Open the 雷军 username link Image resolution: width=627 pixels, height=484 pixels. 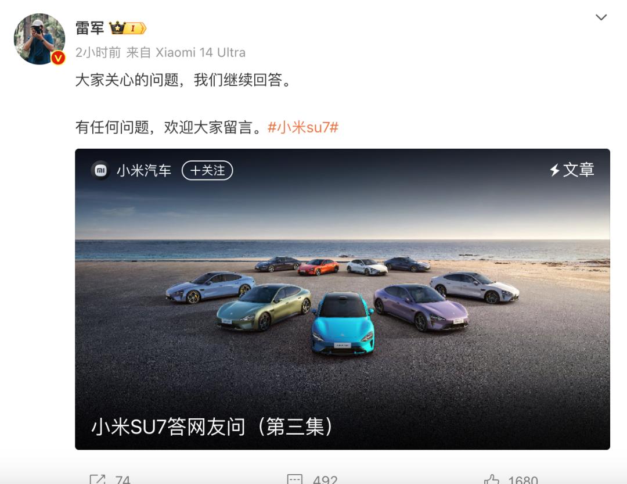pyautogui.click(x=89, y=28)
